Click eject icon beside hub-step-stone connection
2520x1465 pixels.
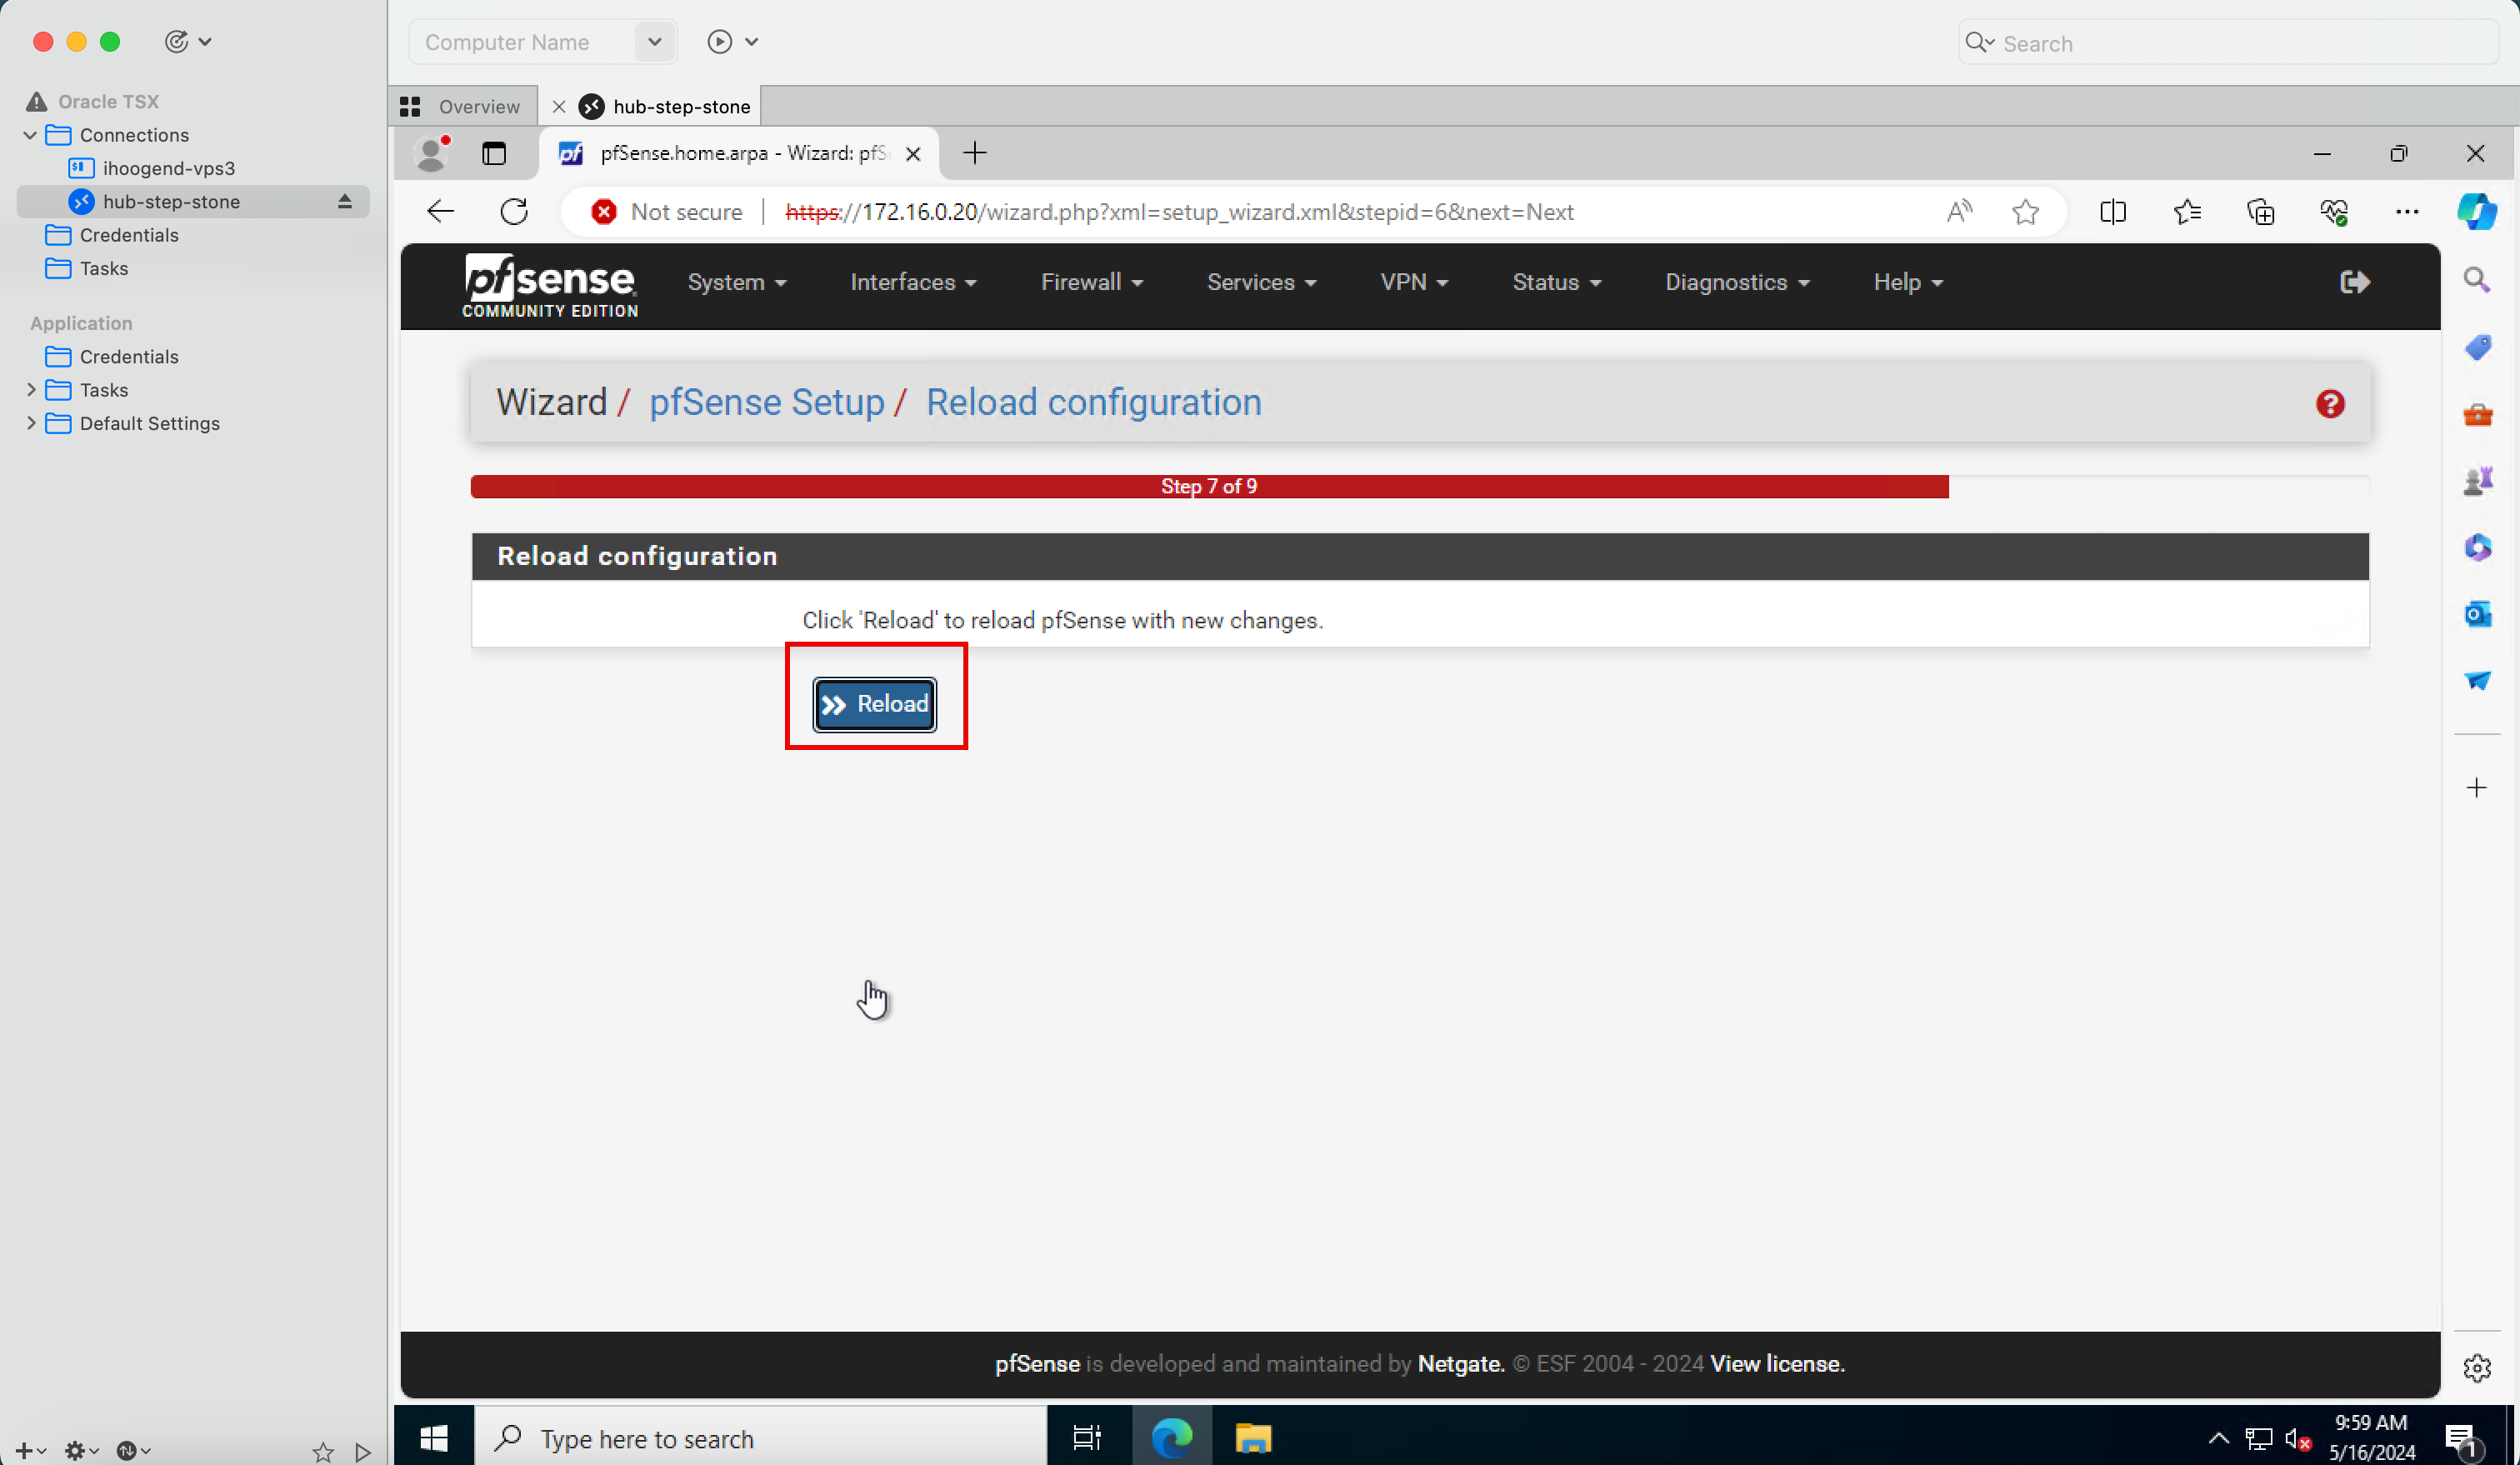click(x=345, y=202)
